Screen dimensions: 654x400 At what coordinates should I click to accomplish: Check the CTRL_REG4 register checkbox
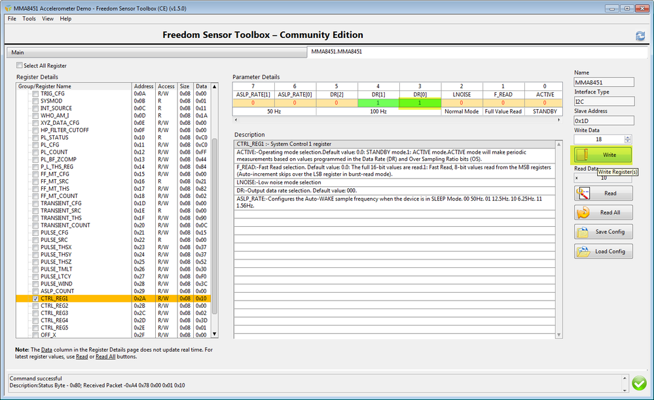[35, 320]
